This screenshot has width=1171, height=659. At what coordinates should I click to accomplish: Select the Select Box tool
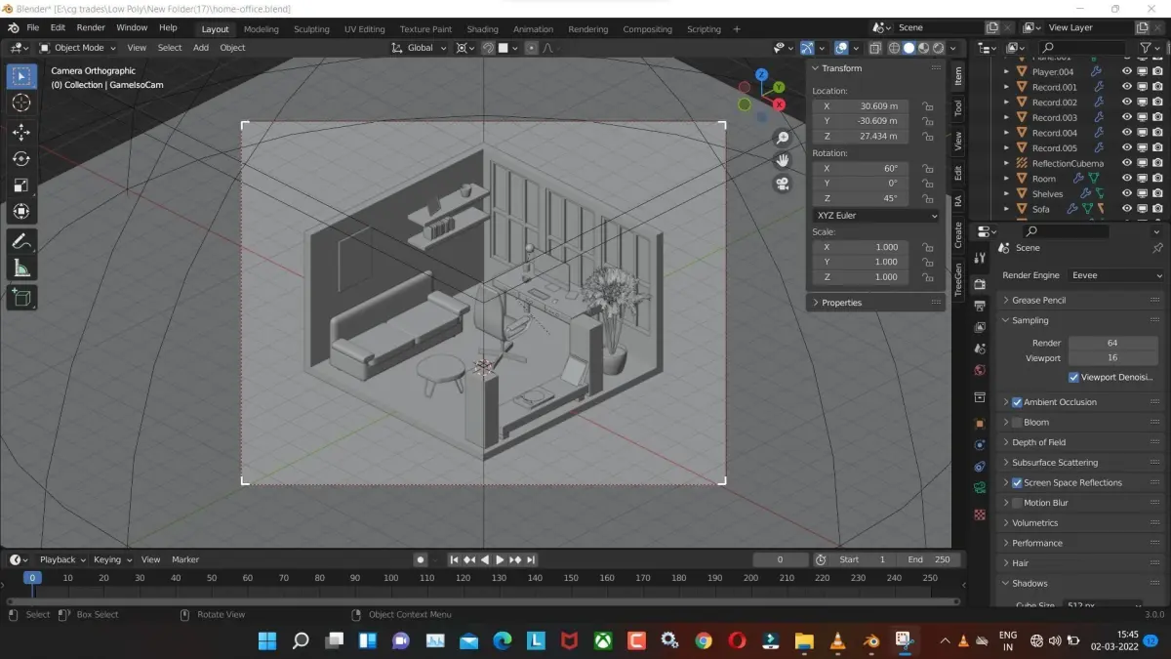click(x=21, y=76)
